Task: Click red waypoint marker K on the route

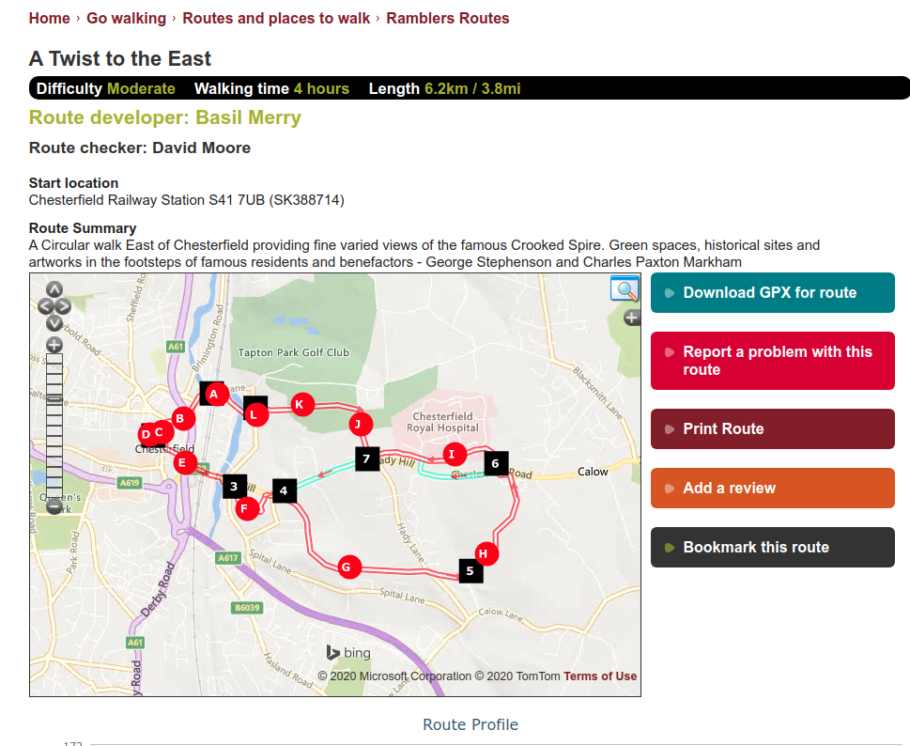Action: [300, 404]
